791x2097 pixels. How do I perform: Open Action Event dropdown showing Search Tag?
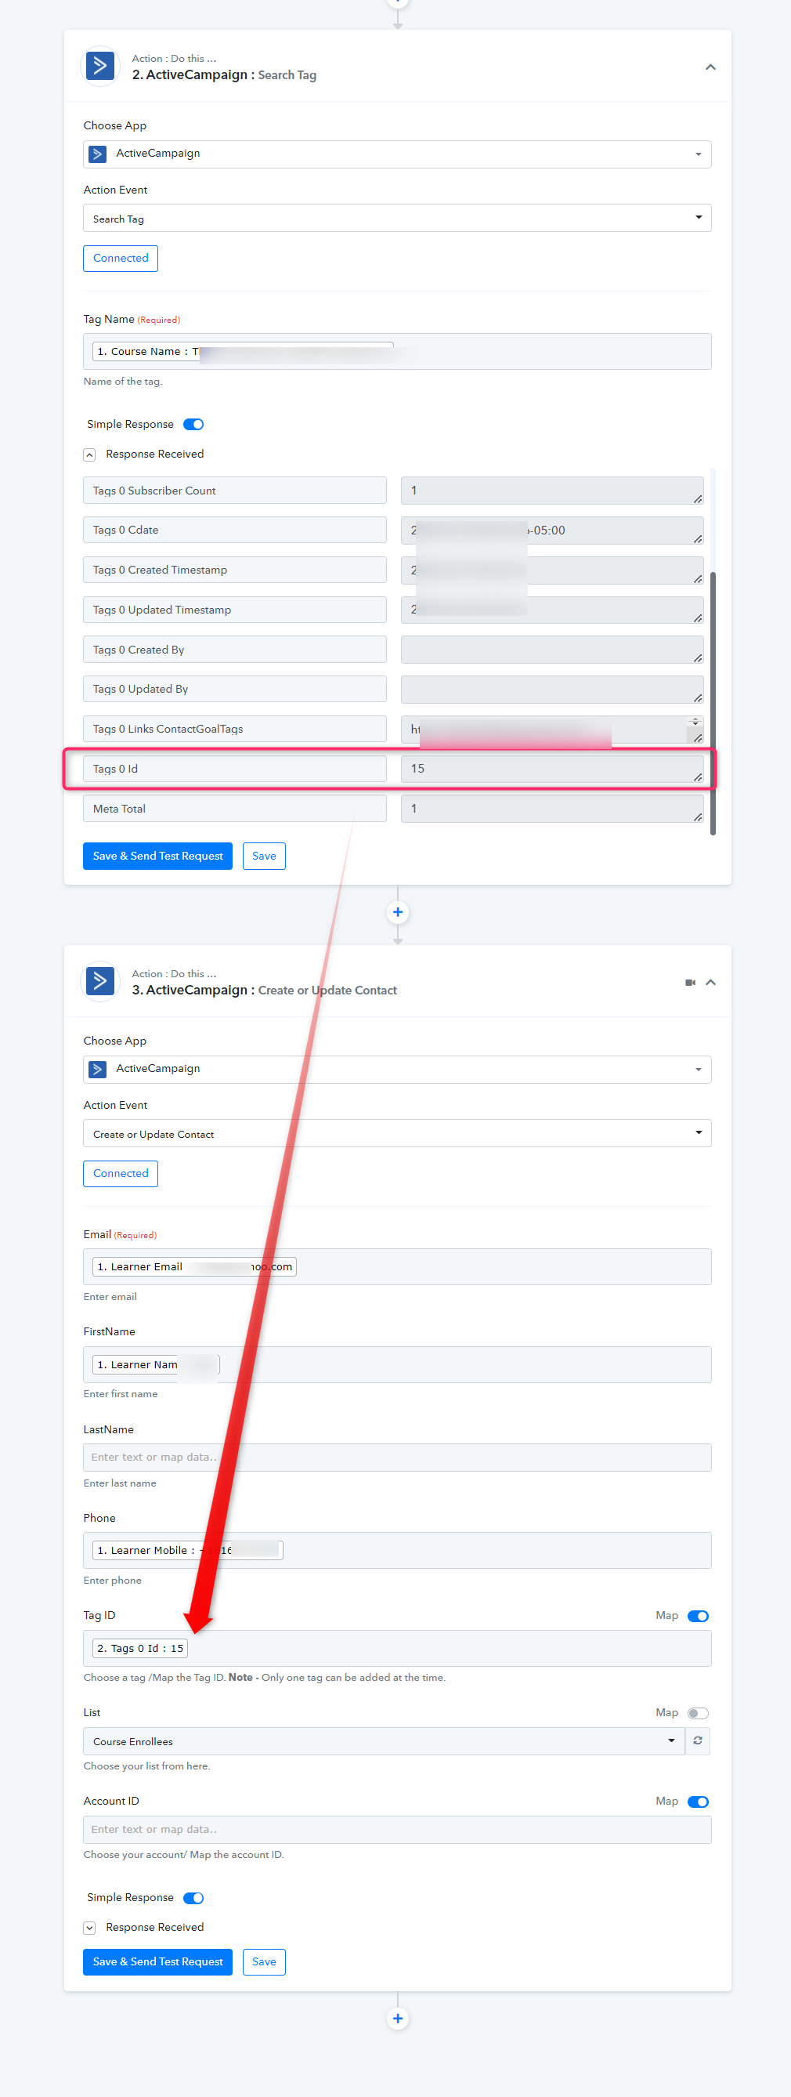[397, 218]
